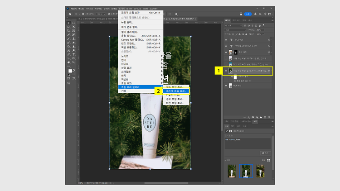Image resolution: width=340 pixels, height=191 pixels.
Task: Select the Lasso tool
Action: [68, 27]
